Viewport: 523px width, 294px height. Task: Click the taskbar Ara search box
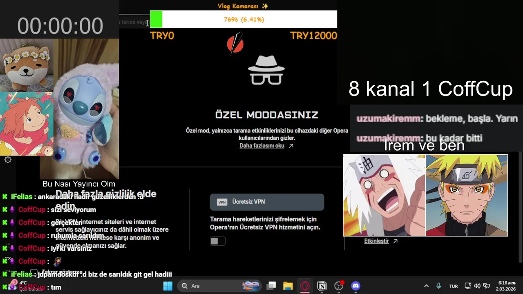220,286
